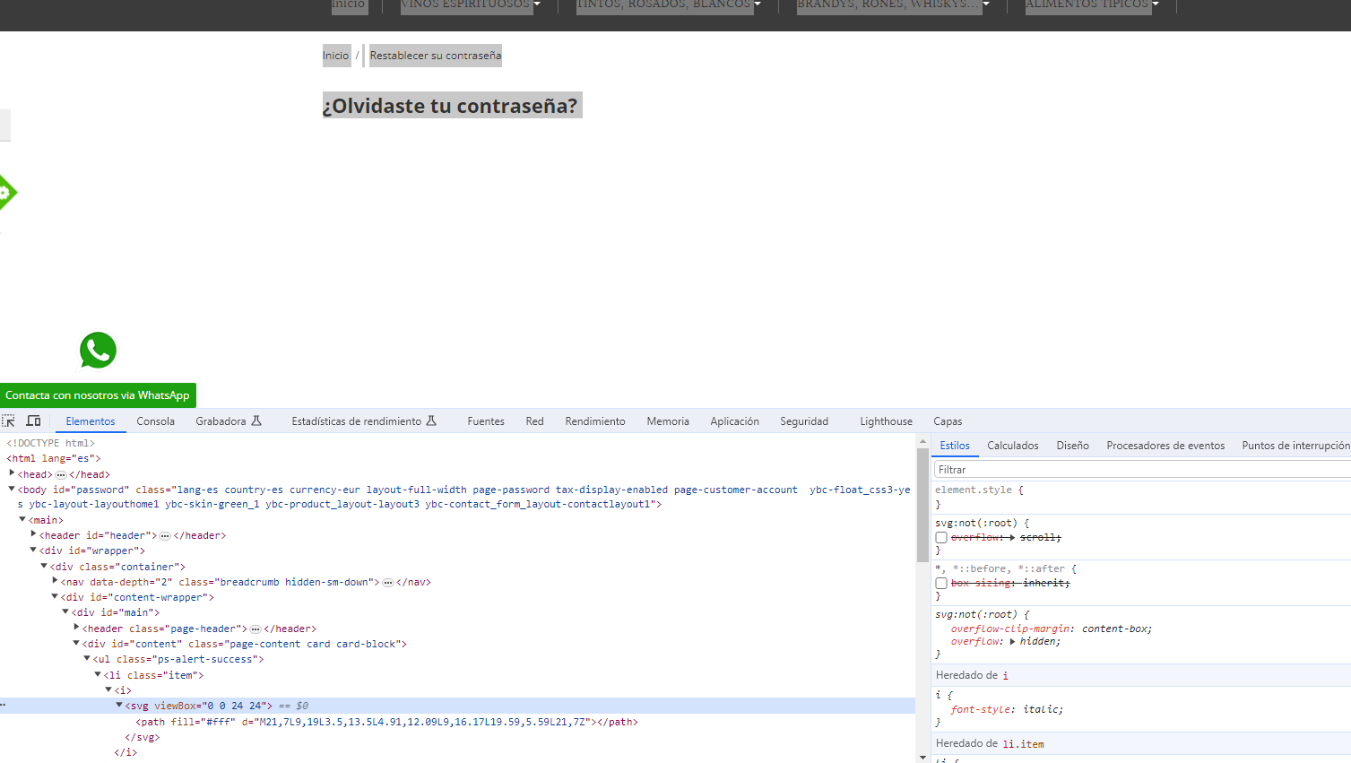Viewport: 1351px width, 763px height.
Task: Click the DOM tree vertical scrollbar
Action: click(922, 505)
